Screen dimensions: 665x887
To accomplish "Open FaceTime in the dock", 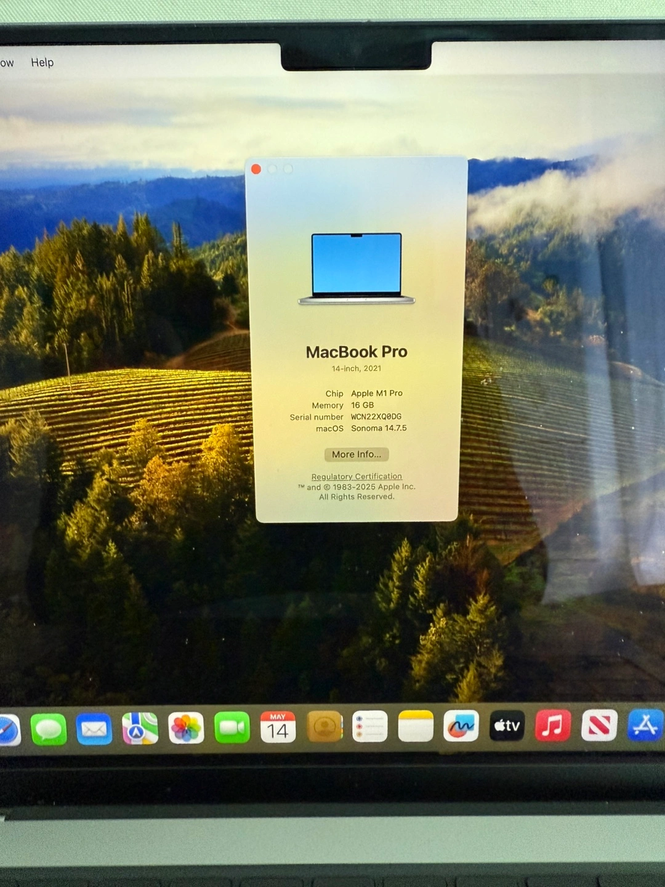I will [x=232, y=727].
